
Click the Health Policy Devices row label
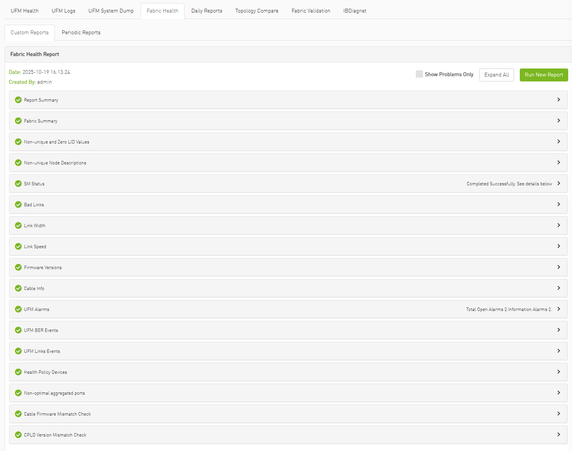[45, 372]
